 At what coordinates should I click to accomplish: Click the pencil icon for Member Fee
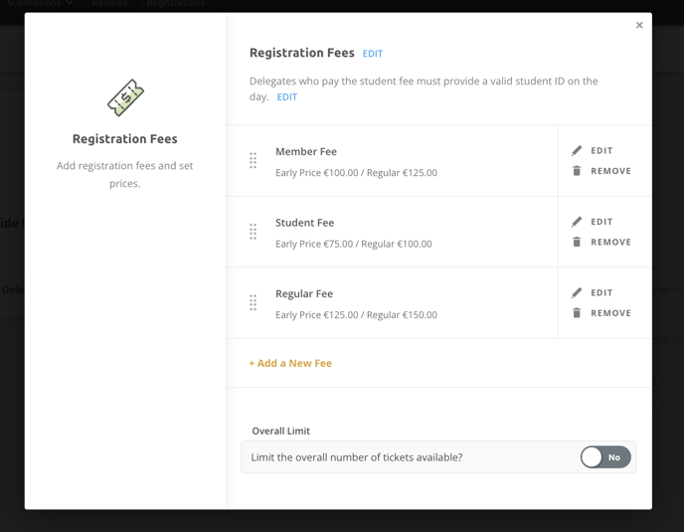577,150
